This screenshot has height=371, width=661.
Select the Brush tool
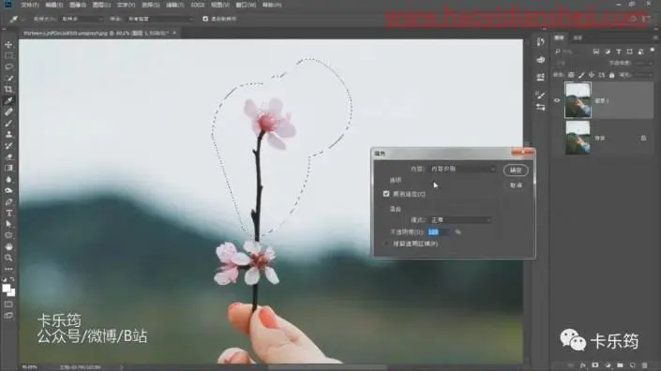pos(8,124)
